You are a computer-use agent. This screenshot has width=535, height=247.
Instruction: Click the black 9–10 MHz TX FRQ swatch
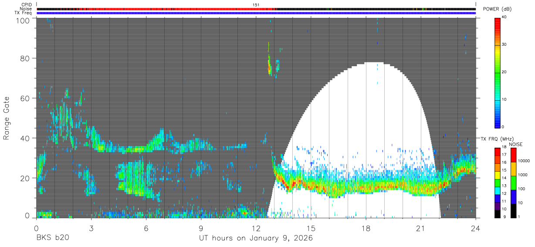pyautogui.click(x=498, y=213)
